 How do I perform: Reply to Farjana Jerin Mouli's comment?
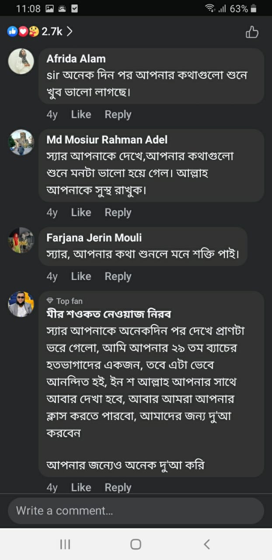(x=118, y=276)
